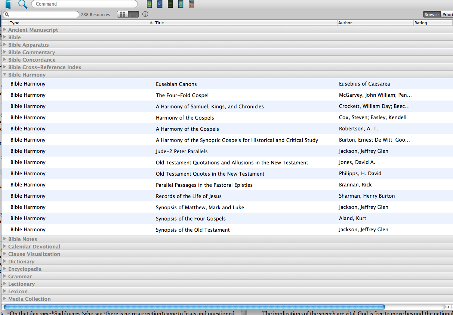Click the blue magnifier Search icon
453x315 pixels.
tap(23, 4)
